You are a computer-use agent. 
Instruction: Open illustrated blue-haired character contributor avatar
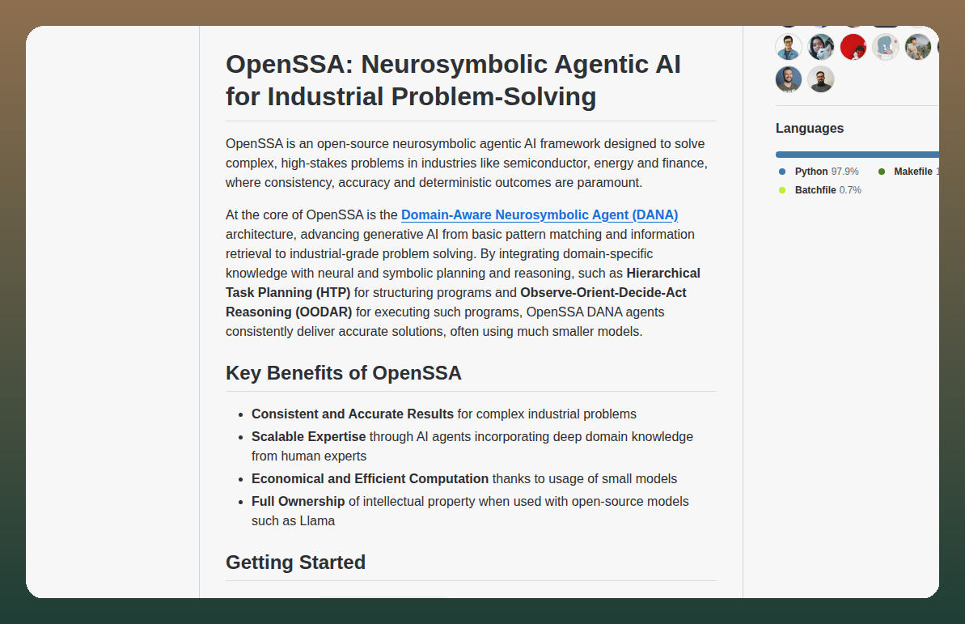tap(886, 47)
